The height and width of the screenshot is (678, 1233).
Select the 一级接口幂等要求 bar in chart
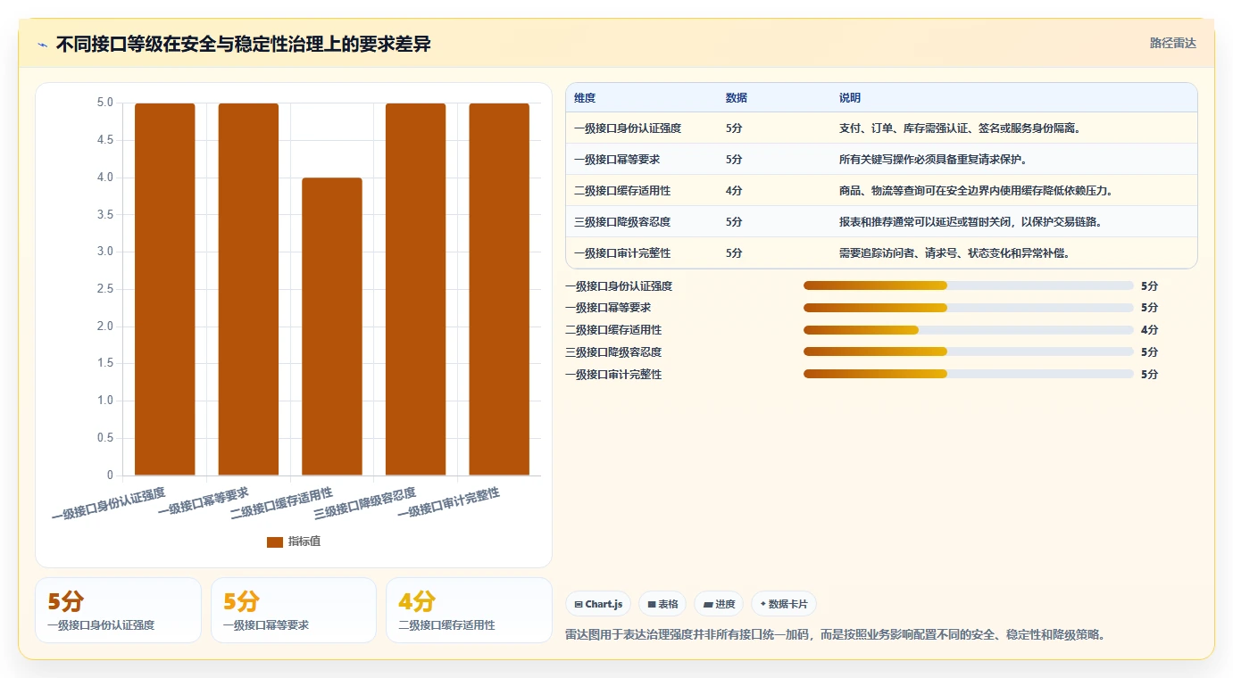point(248,289)
